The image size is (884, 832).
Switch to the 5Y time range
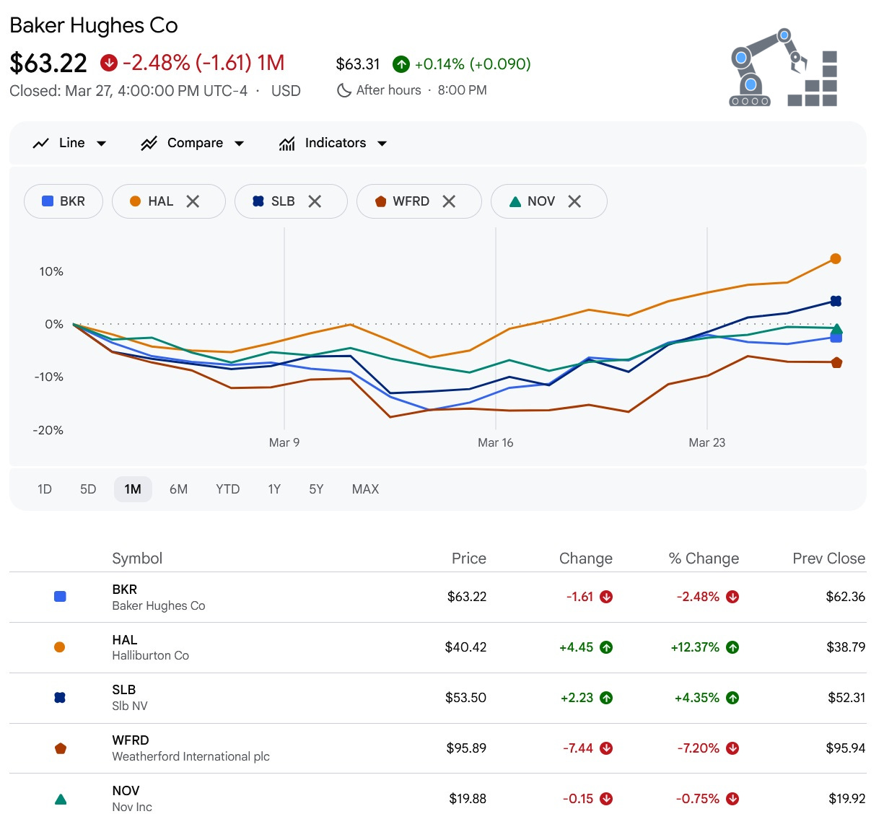click(x=316, y=489)
